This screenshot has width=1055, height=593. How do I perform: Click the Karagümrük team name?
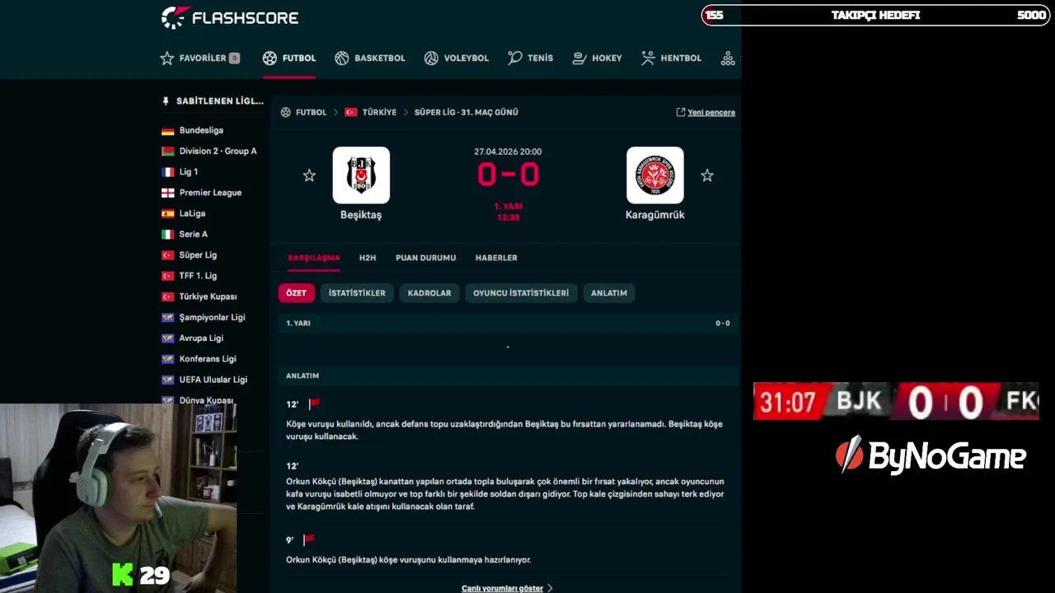[655, 215]
